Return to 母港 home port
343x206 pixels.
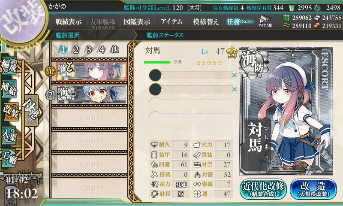(32, 110)
